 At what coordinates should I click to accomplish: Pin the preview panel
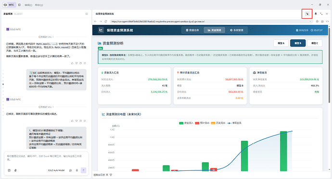[x=316, y=14]
